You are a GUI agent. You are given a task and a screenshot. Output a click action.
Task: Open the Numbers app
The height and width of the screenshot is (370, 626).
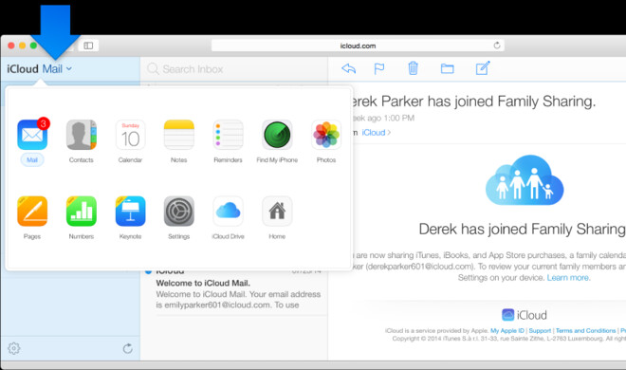pos(81,212)
